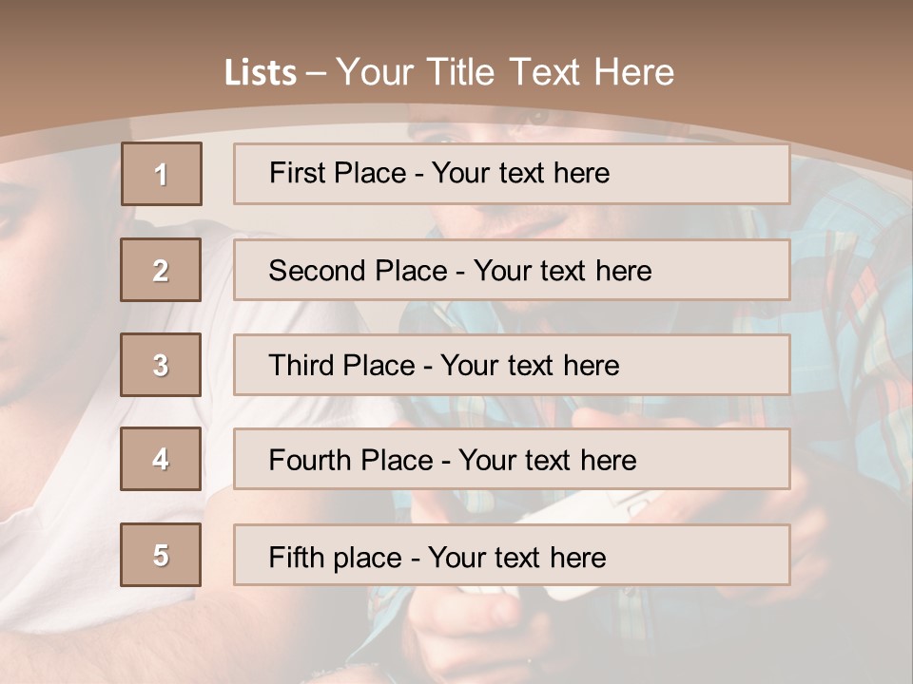Select the number 4 box
Image resolution: width=913 pixels, height=684 pixels.
161,459
